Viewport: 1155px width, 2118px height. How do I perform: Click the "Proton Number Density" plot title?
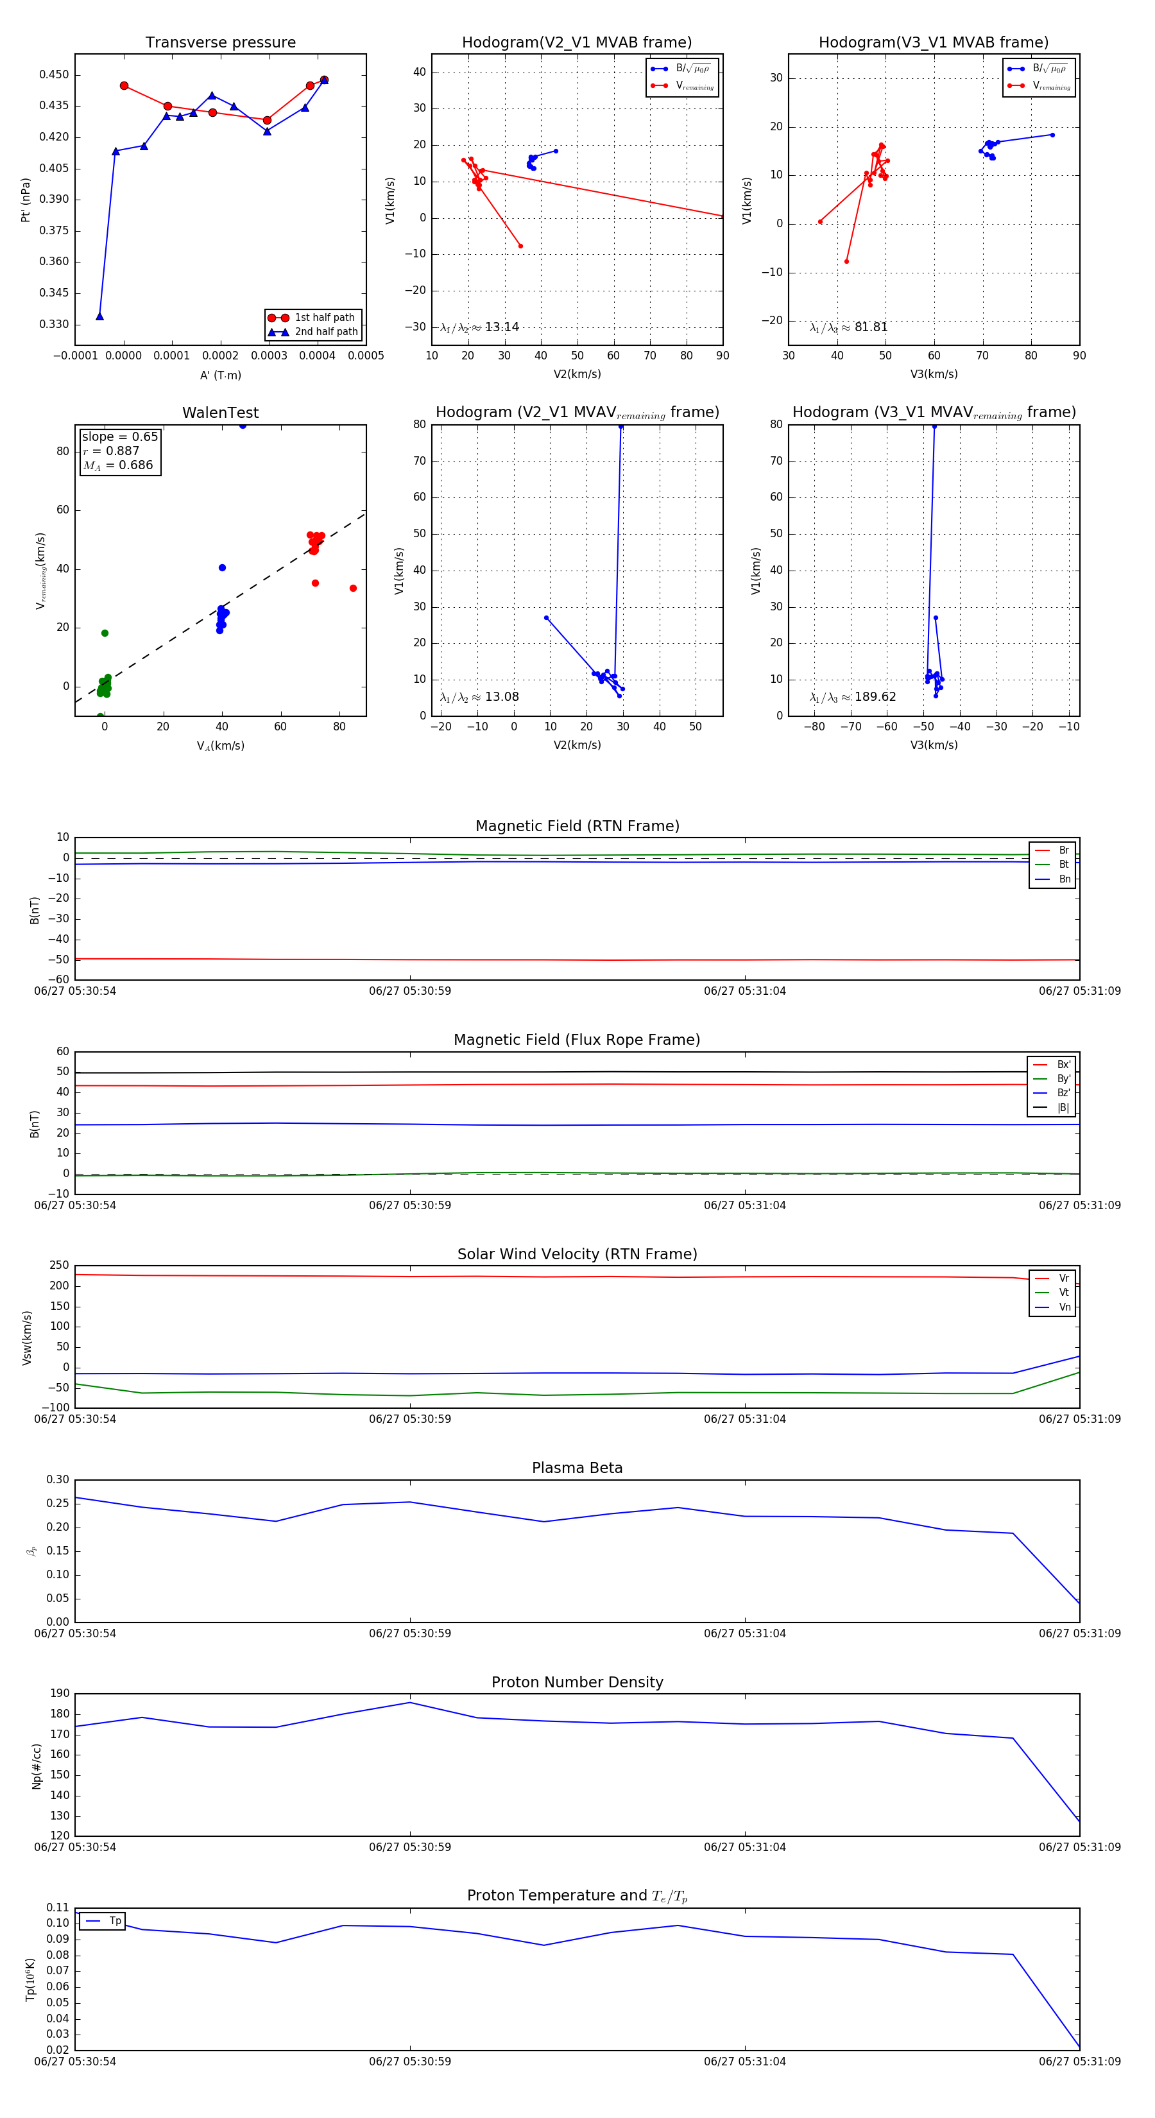coord(577,1682)
